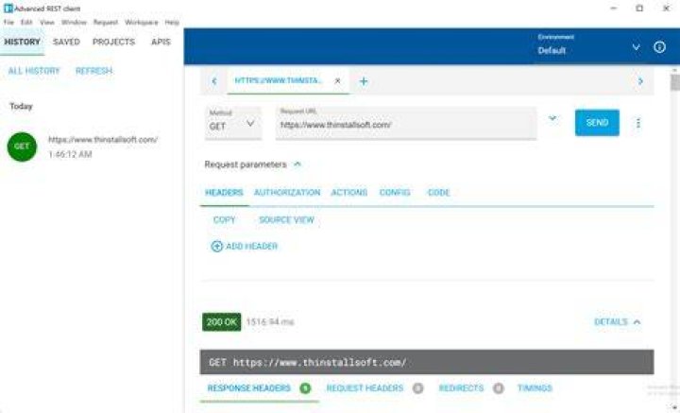Open the Timings tab
The image size is (680, 413).
tap(535, 388)
